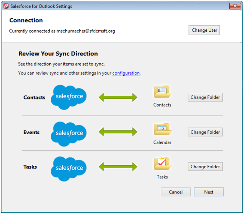Change Folder for Contacts sync
This screenshot has width=244, height=214.
205,97
